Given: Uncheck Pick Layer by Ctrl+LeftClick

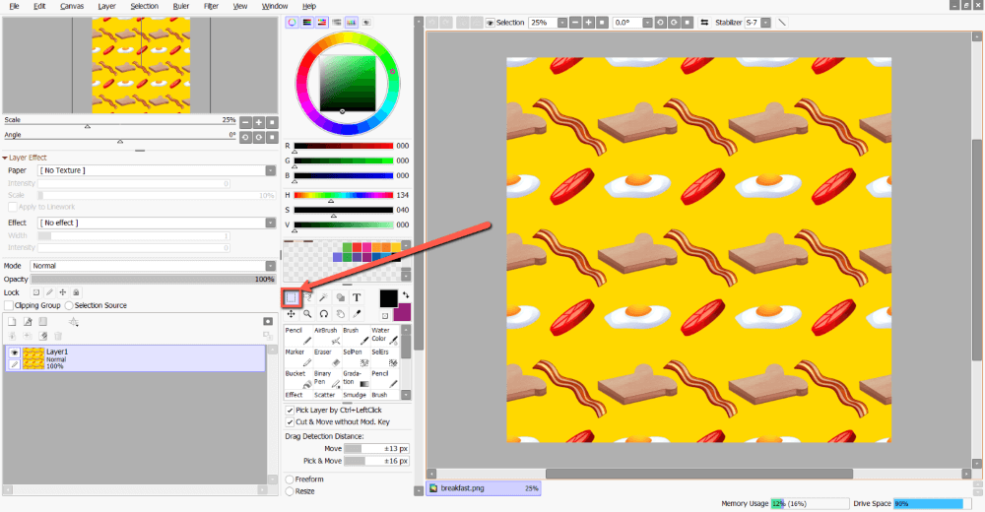Looking at the screenshot, I should 290,410.
